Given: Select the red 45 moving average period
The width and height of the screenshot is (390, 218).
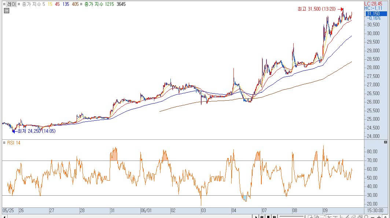Looking at the screenshot, I should pos(57,4).
